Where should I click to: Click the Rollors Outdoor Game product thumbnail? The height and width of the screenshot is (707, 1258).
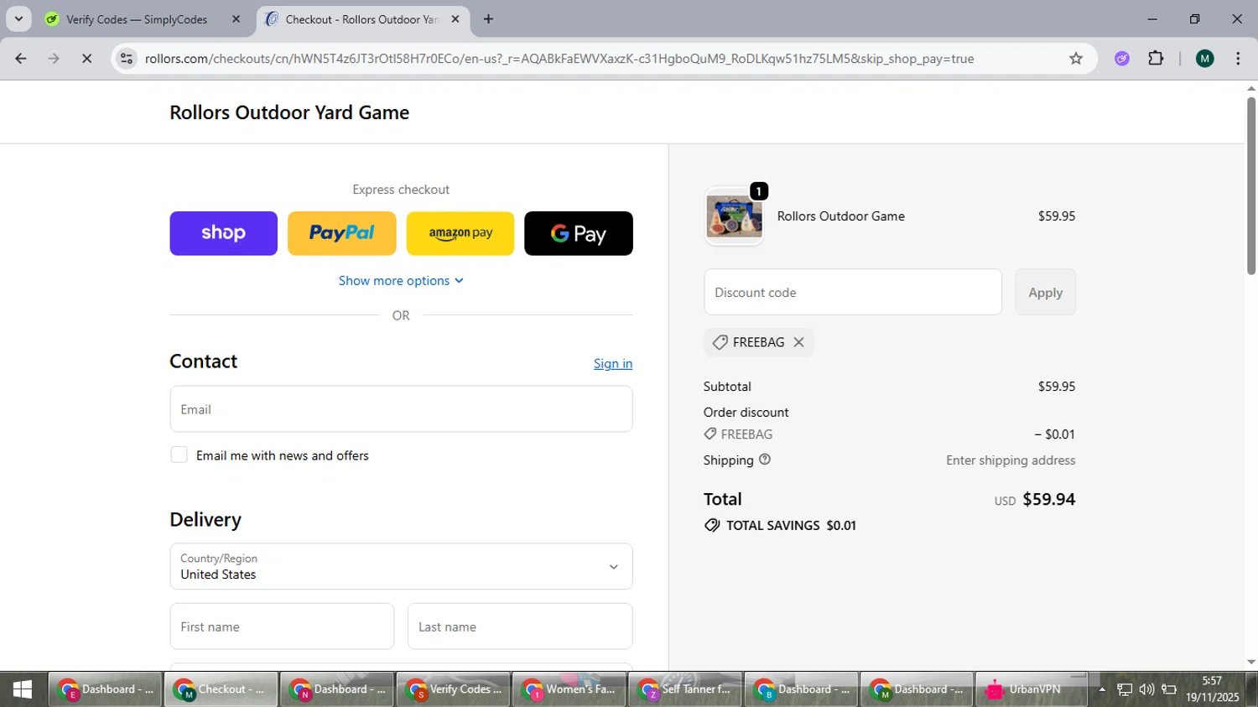(x=734, y=216)
